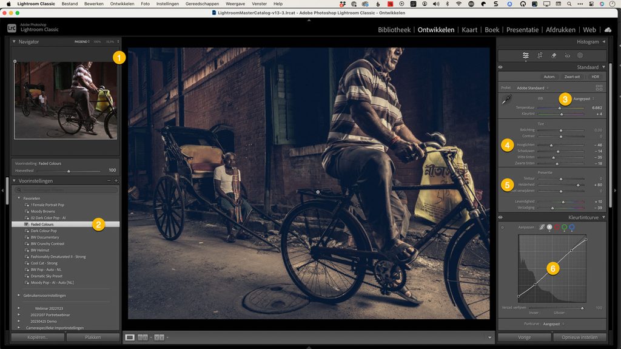Viewport: 621px width, 349px height.
Task: Switch to loupe view mode icon
Action: point(130,337)
